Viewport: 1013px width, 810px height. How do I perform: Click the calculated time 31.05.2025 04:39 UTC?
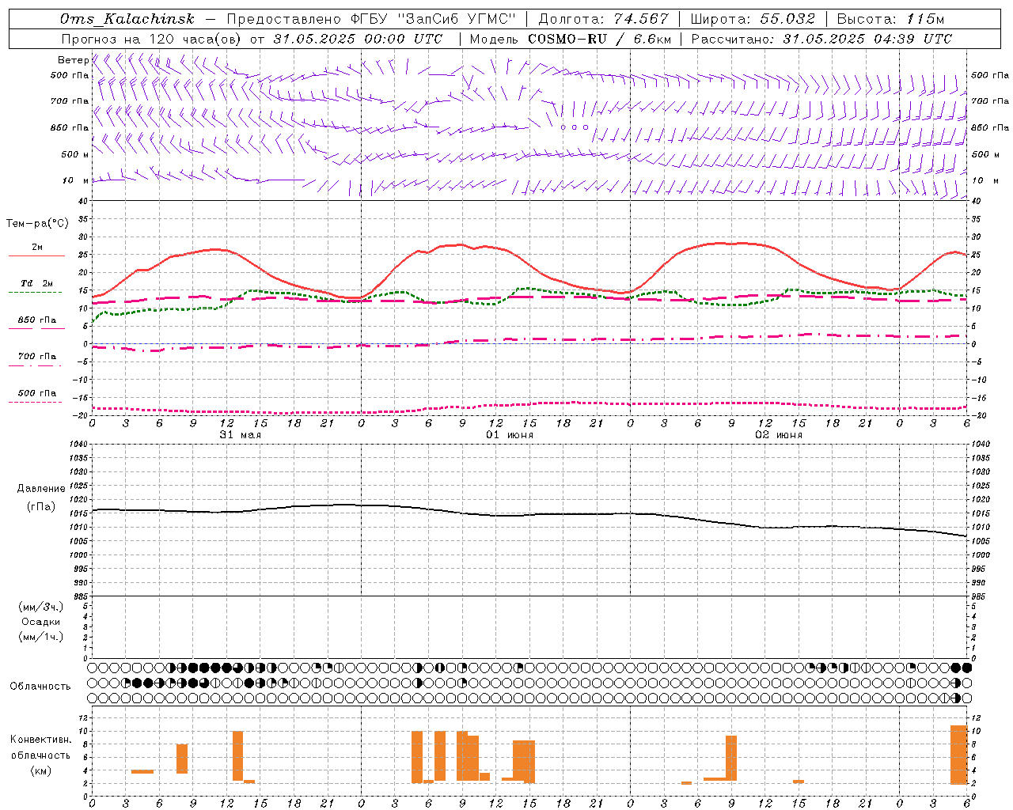pos(867,39)
